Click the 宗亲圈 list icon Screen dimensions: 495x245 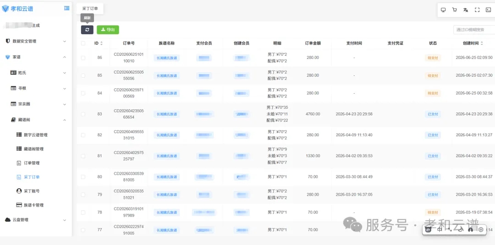[x=13, y=104]
